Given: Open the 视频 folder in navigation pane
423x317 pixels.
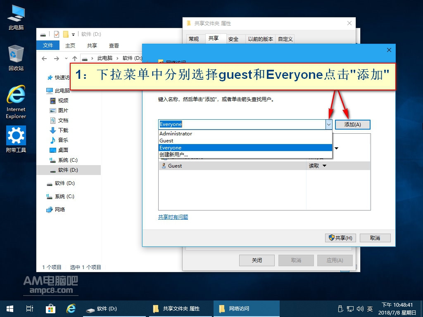Looking at the screenshot, I should point(59,101).
